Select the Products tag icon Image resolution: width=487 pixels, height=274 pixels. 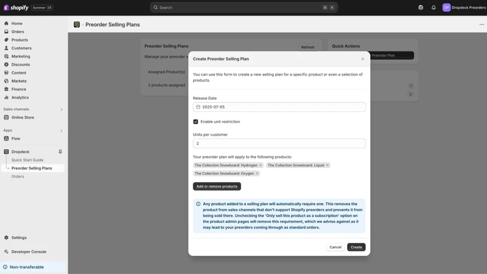click(x=6, y=40)
